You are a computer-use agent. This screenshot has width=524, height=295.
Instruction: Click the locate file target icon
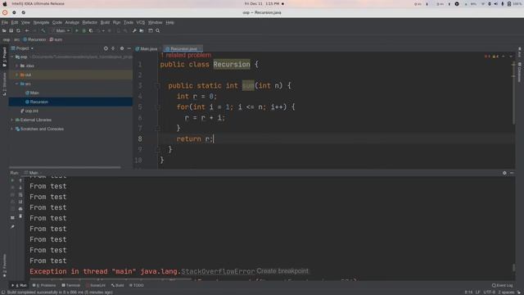[x=106, y=48]
